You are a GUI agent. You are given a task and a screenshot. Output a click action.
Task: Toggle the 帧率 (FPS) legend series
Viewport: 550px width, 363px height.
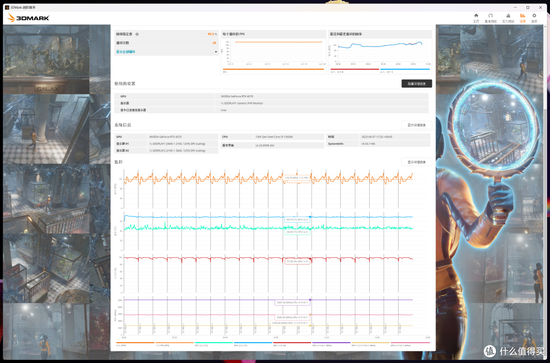click(135, 344)
